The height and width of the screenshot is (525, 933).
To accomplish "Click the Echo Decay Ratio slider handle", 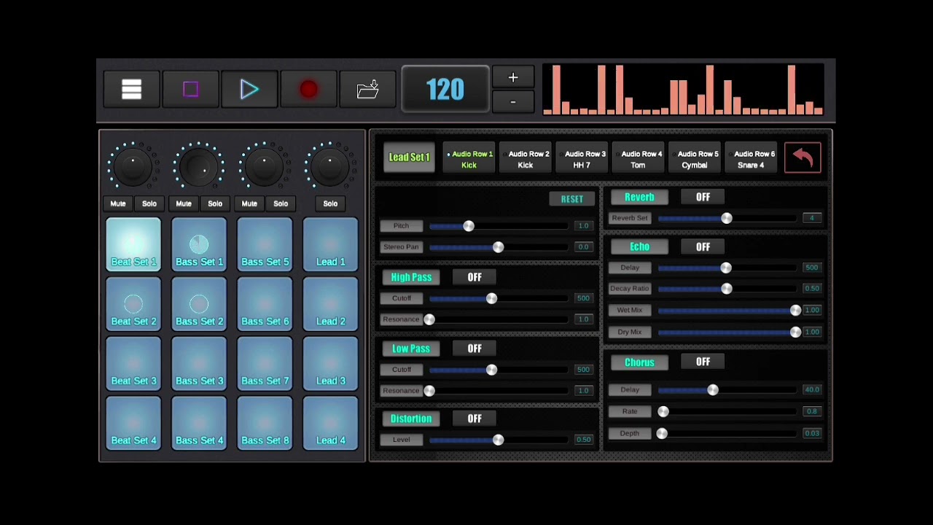I will coord(727,289).
